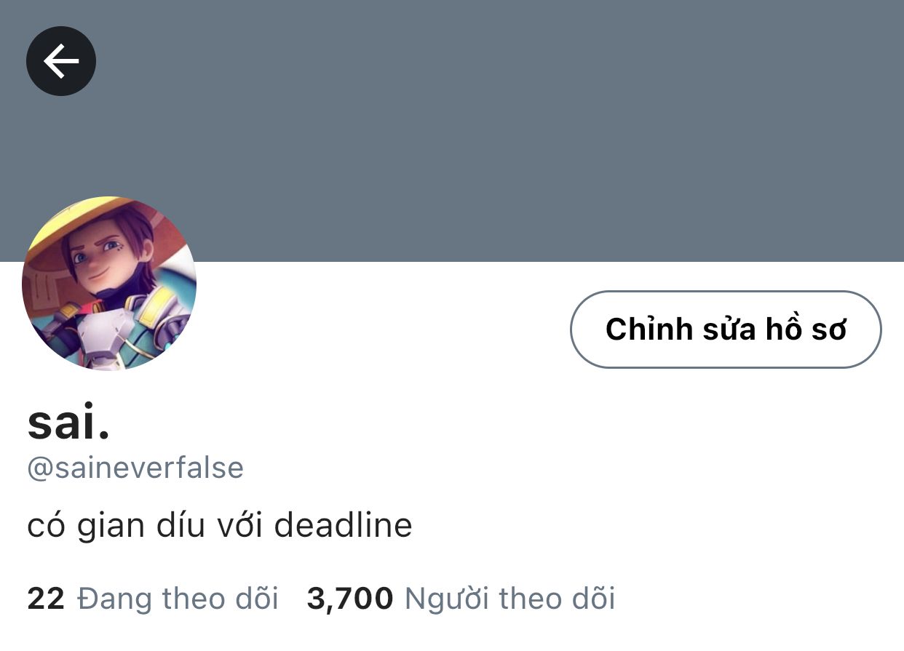
Task: Click the @saineverfalse handle text
Action: (135, 468)
